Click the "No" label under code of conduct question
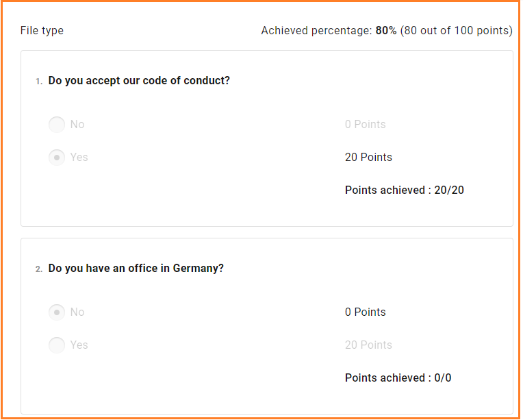The image size is (523, 420). pos(77,124)
